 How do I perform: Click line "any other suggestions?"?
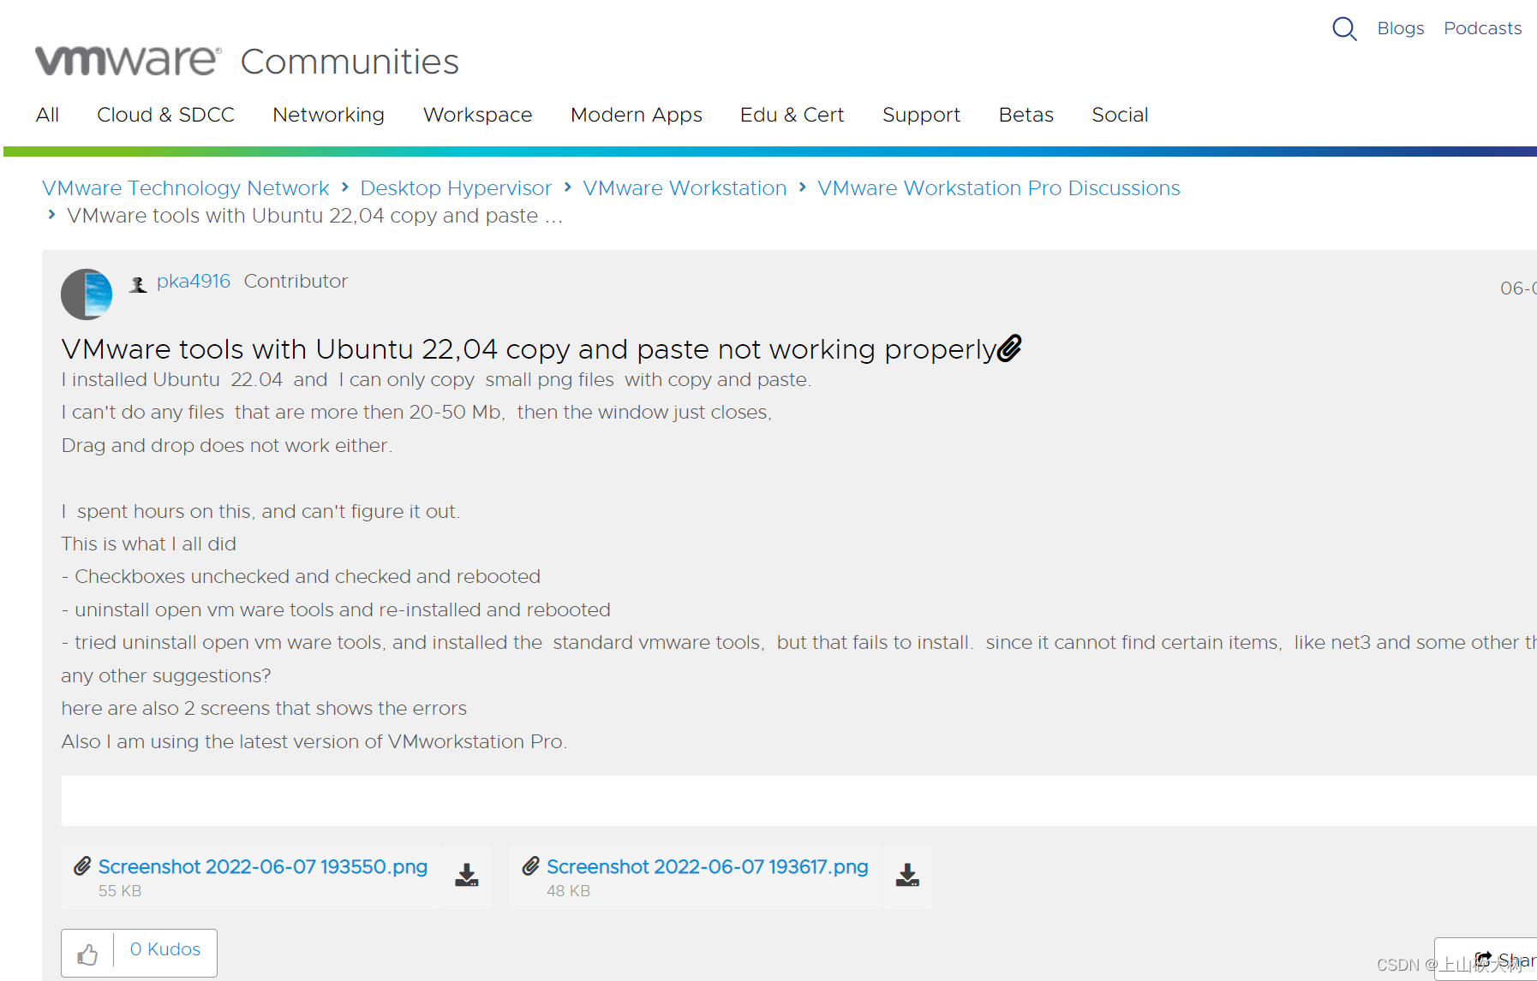(x=166, y=675)
